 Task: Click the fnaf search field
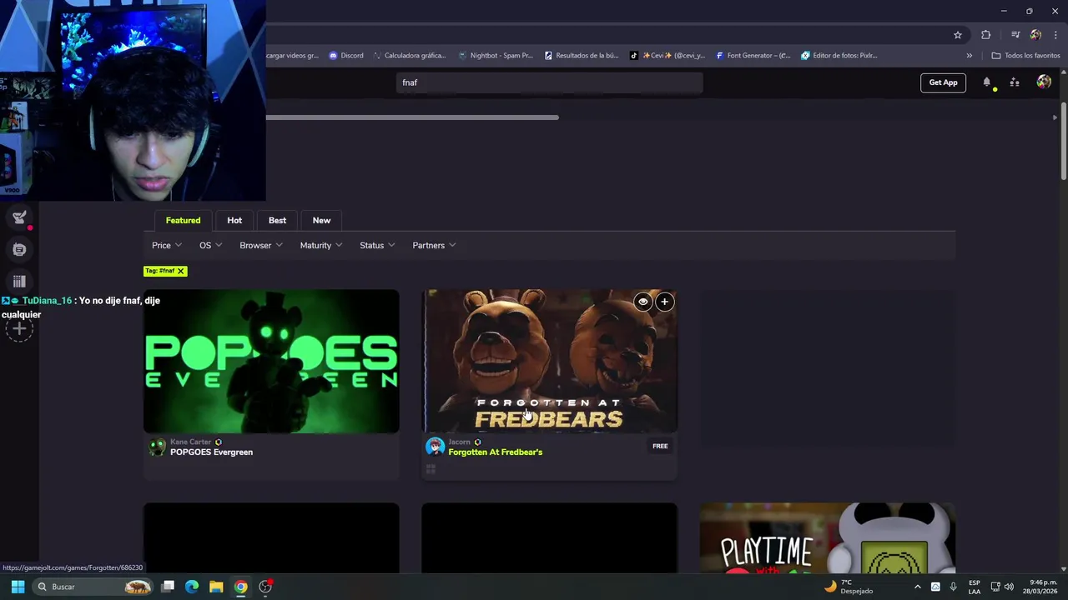tap(550, 82)
